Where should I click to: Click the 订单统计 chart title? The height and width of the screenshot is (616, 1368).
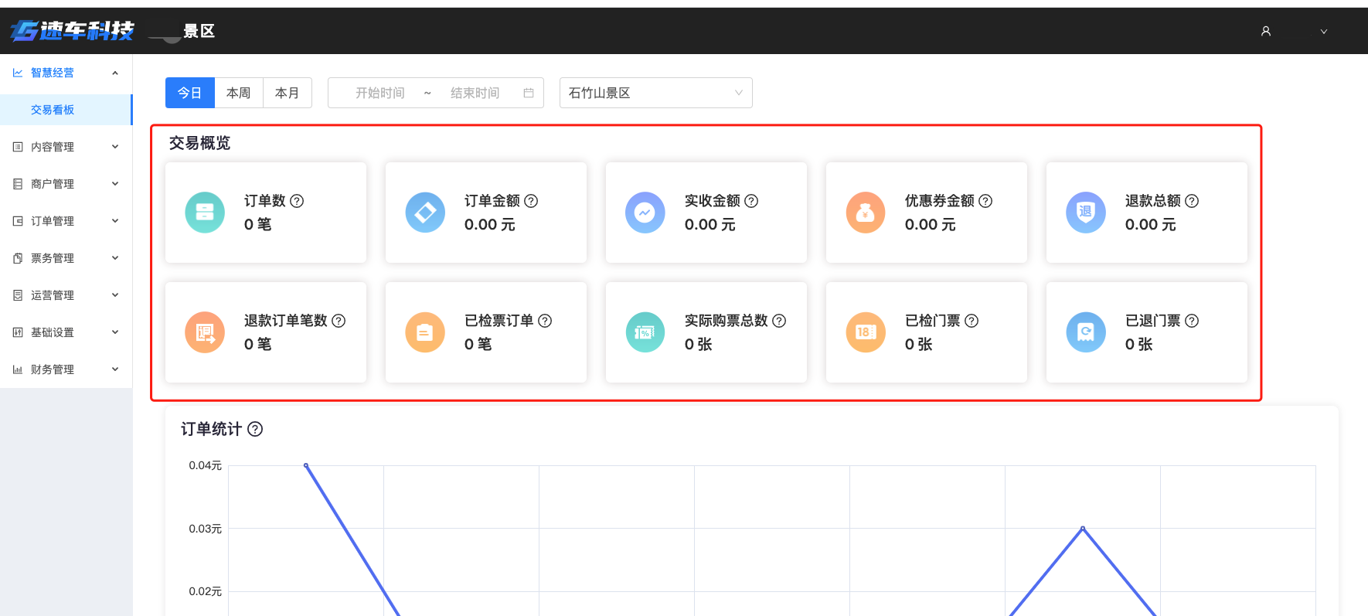[x=211, y=429]
